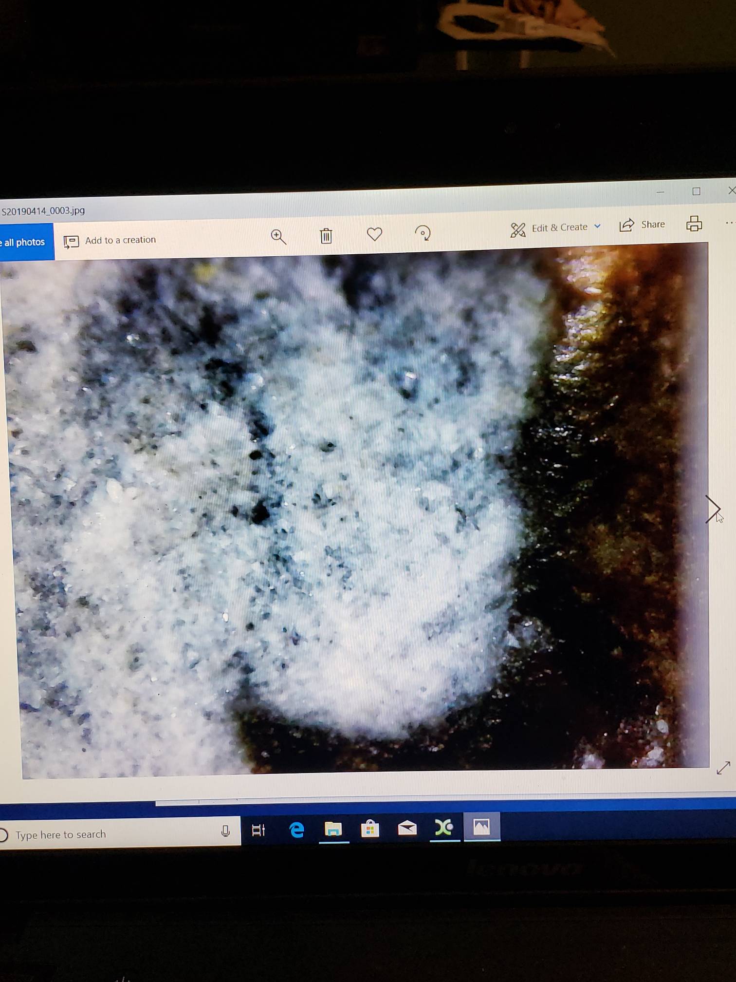Delete the photo using trash icon
736x982 pixels.
tap(326, 236)
